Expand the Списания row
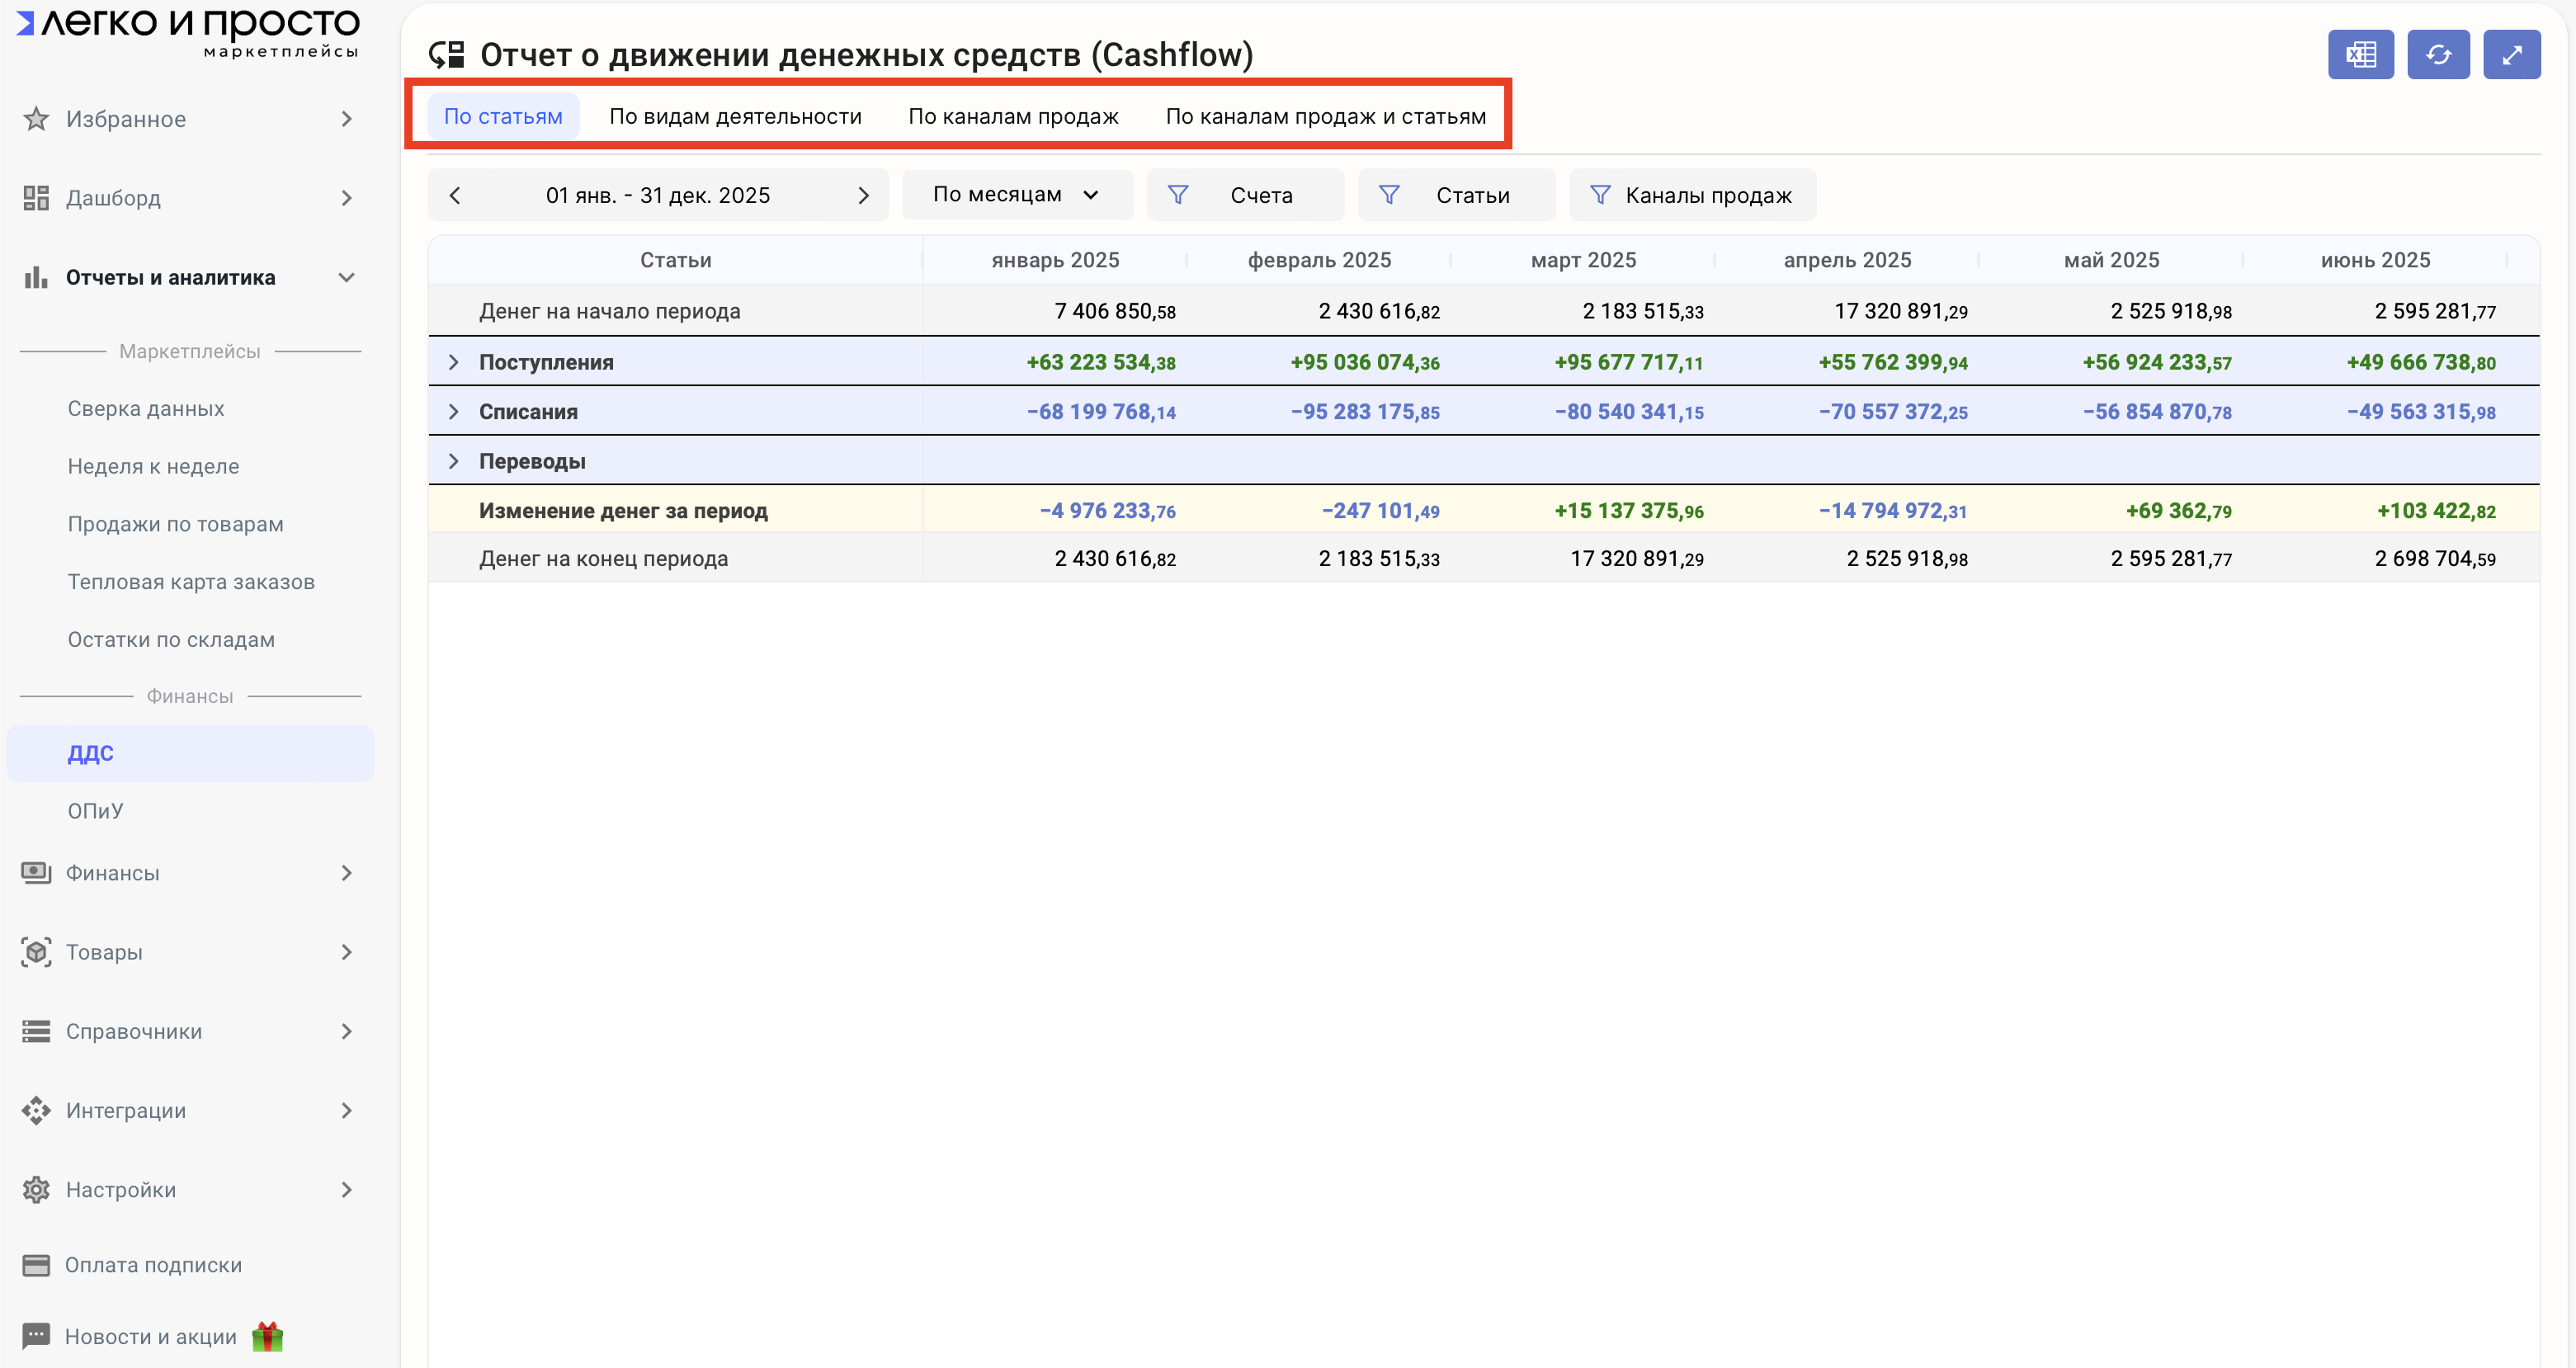Viewport: 2576px width, 1368px height. pyautogui.click(x=454, y=412)
